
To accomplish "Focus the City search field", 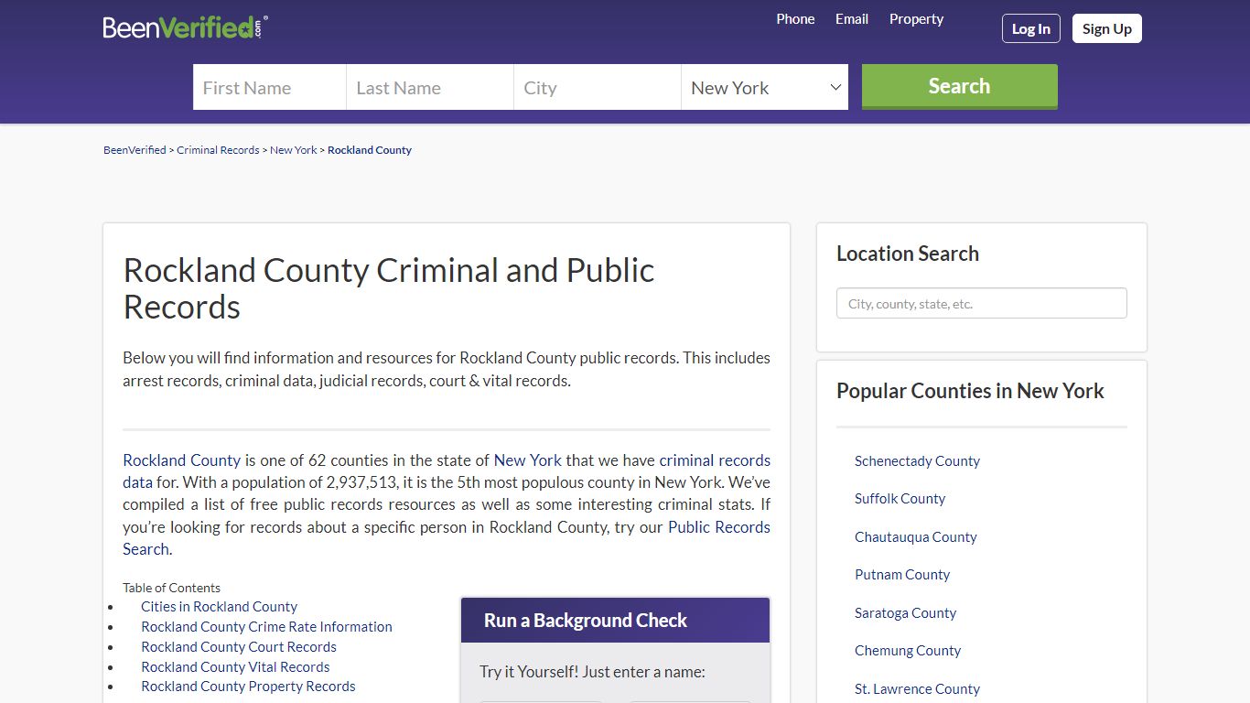I will click(x=598, y=87).
